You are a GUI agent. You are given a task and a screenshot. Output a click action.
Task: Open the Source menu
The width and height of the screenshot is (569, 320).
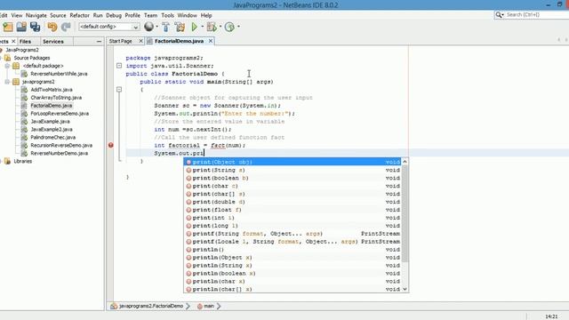tap(58, 15)
